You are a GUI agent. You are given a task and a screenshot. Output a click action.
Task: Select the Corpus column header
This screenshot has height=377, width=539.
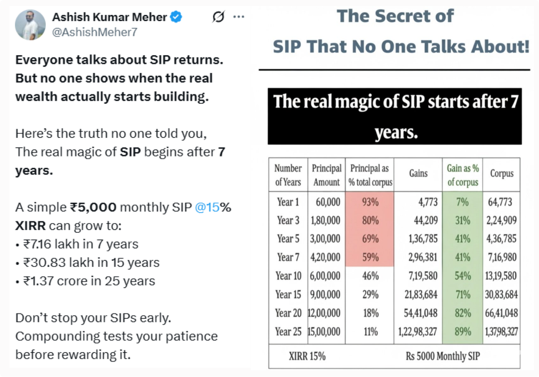click(501, 174)
